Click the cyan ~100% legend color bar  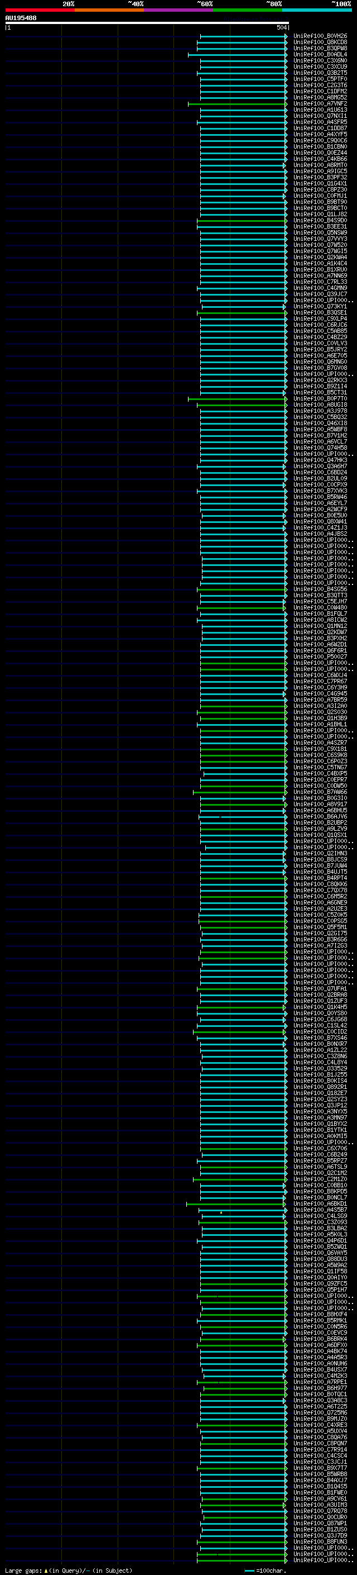pos(317,10)
